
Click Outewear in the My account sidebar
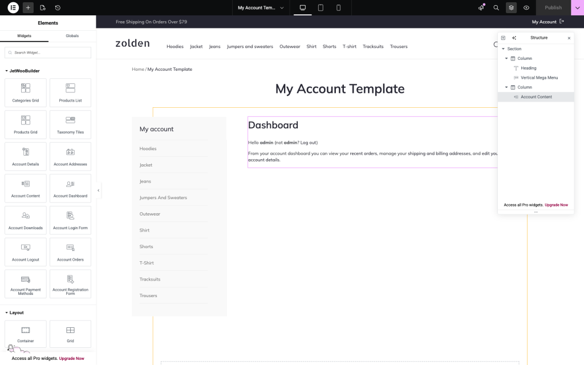click(150, 214)
